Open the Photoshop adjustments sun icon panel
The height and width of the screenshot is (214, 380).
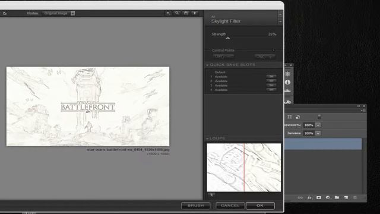tap(287, 74)
